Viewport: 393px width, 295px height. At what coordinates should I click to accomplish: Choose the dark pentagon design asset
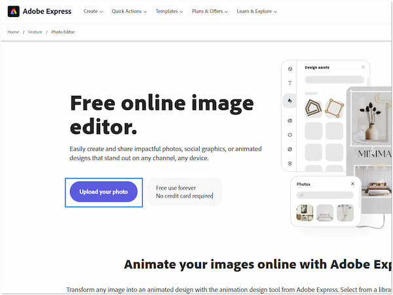tap(313, 107)
